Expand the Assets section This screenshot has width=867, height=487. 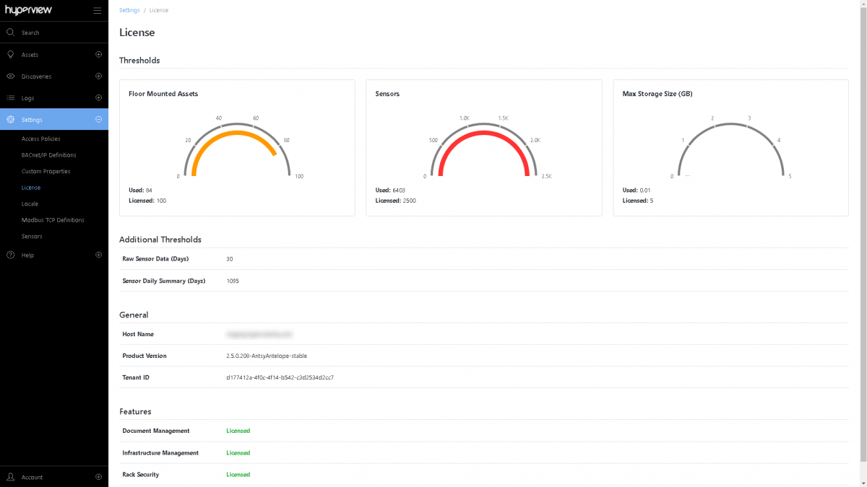(98, 54)
